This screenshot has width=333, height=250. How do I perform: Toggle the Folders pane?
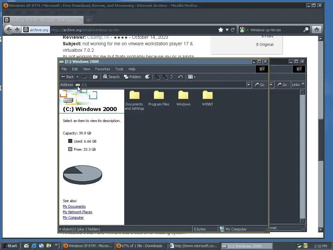(x=133, y=77)
